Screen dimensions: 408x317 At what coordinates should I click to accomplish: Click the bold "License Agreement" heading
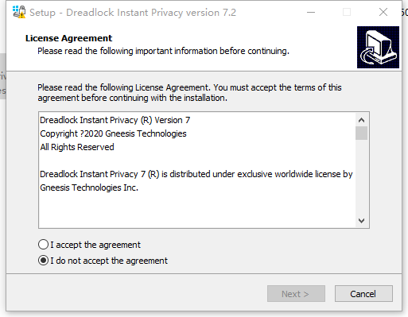[x=68, y=38]
